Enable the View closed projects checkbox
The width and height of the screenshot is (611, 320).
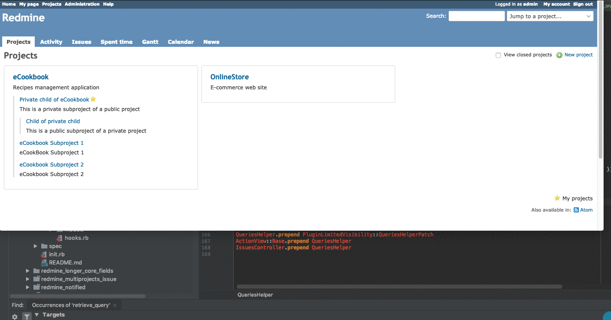point(498,55)
